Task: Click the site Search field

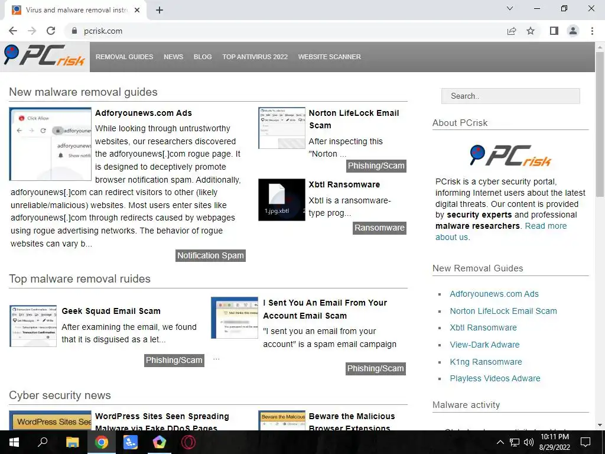Action: [510, 96]
